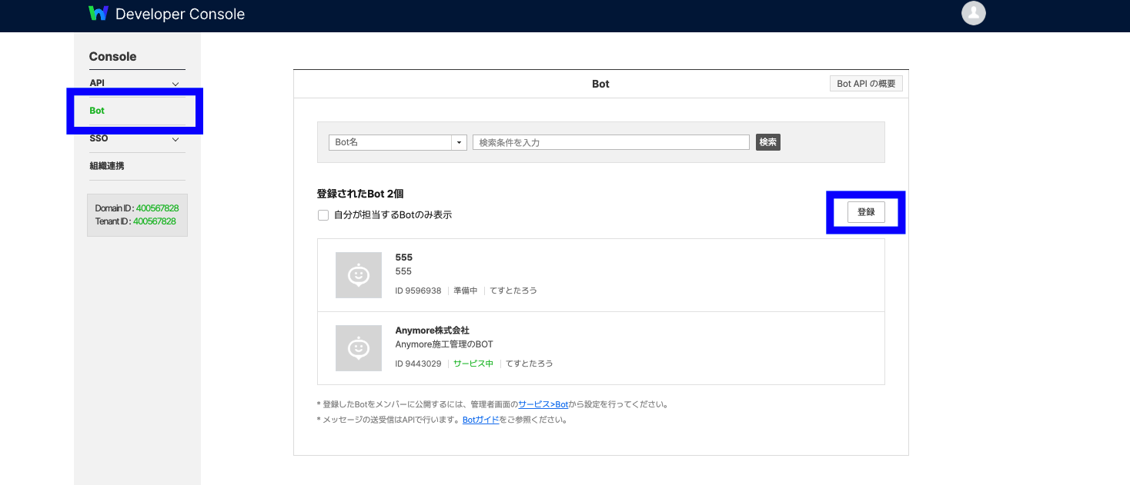The width and height of the screenshot is (1130, 485).
Task: Open the Botガイド link
Action: 480,420
